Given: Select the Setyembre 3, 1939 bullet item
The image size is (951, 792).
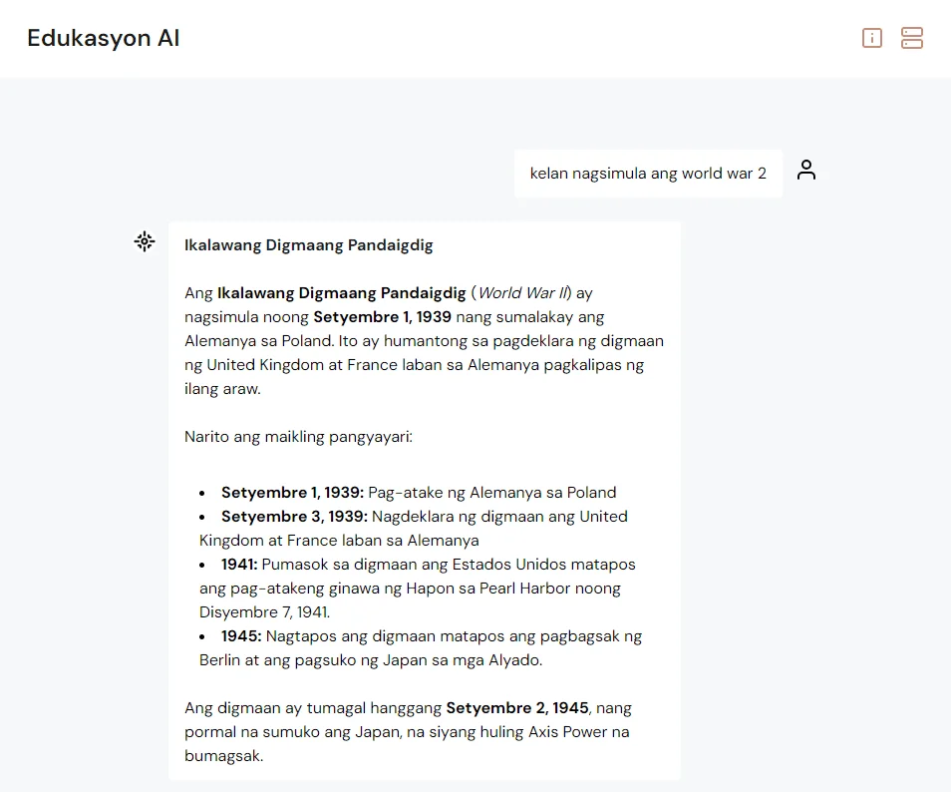Looking at the screenshot, I should point(414,528).
